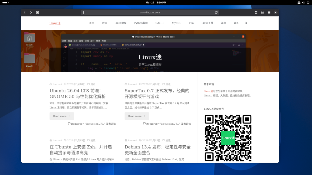Viewport: 312px width, 175px height.
Task: Click the clock showing Mar 19 8:19 PM
Action: tap(156, 3)
